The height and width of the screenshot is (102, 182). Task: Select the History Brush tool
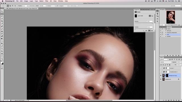coord(2,34)
